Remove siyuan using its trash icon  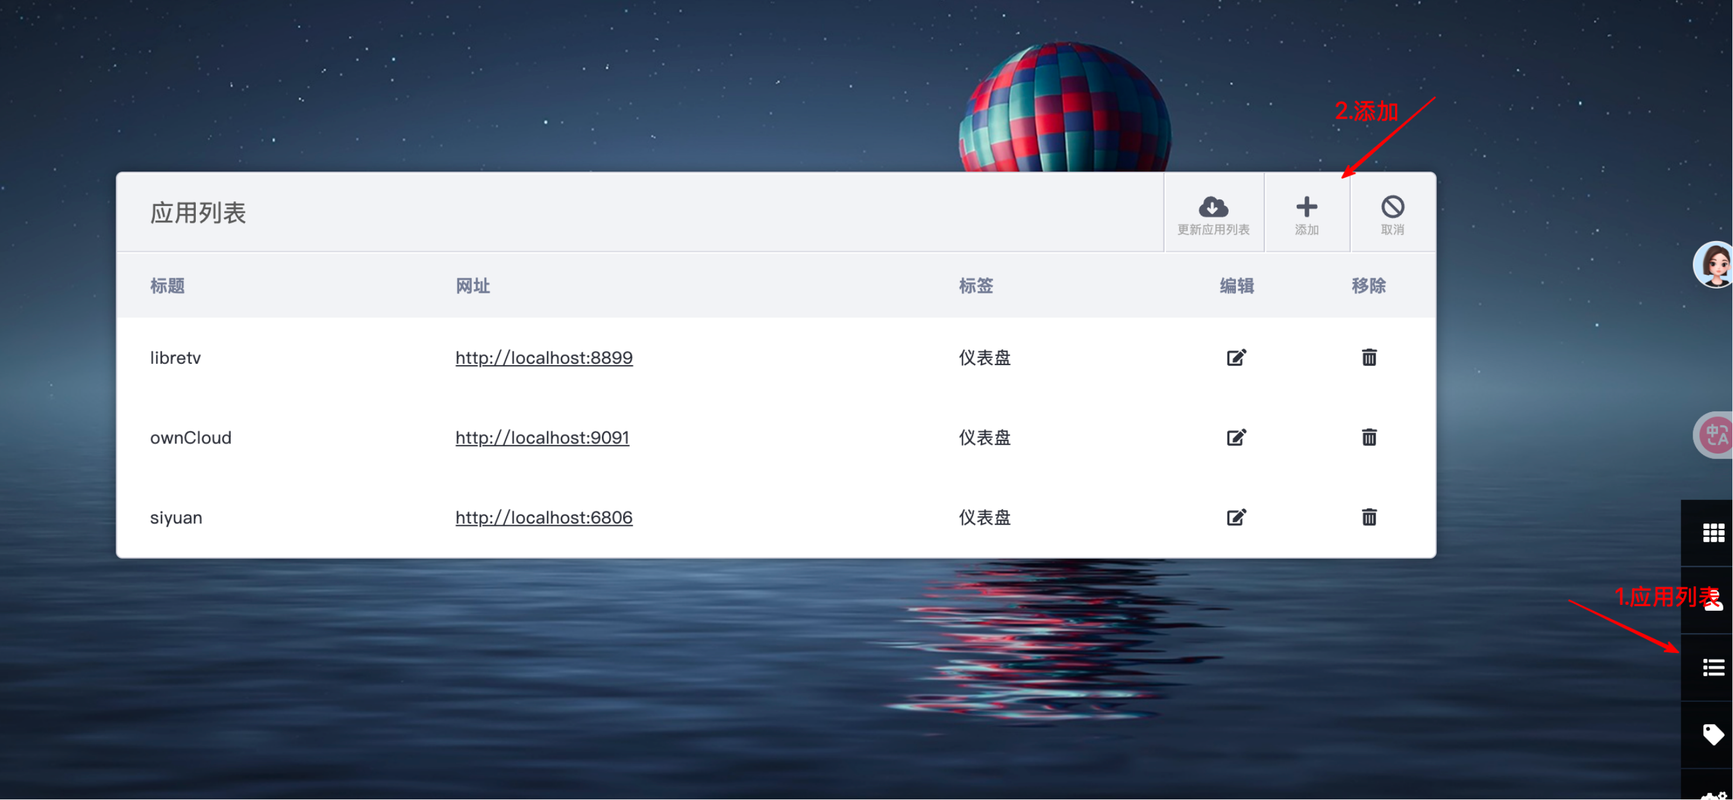tap(1369, 517)
